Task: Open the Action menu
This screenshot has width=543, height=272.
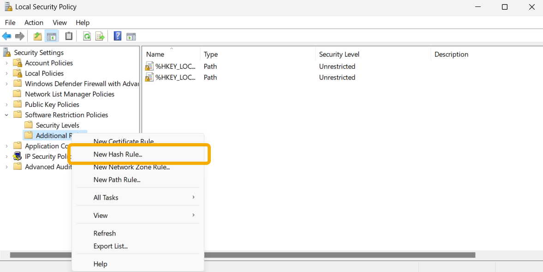Action: [x=34, y=22]
